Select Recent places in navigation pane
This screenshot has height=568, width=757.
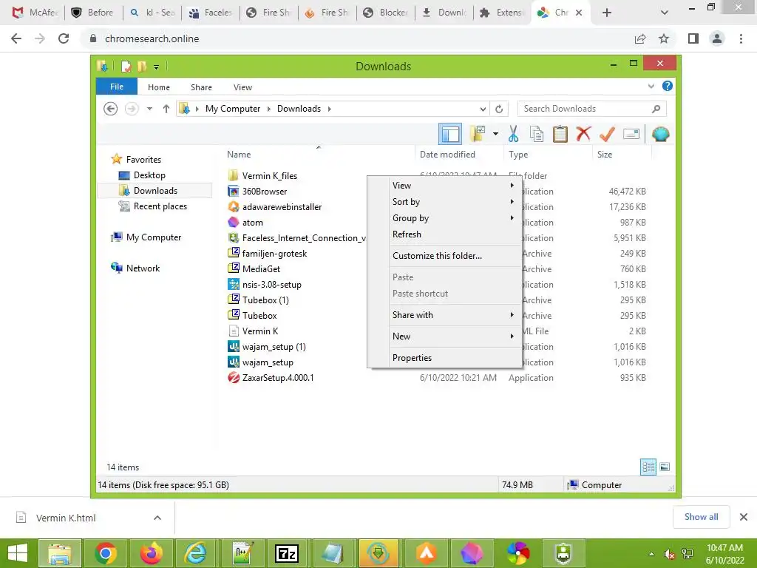coord(160,206)
